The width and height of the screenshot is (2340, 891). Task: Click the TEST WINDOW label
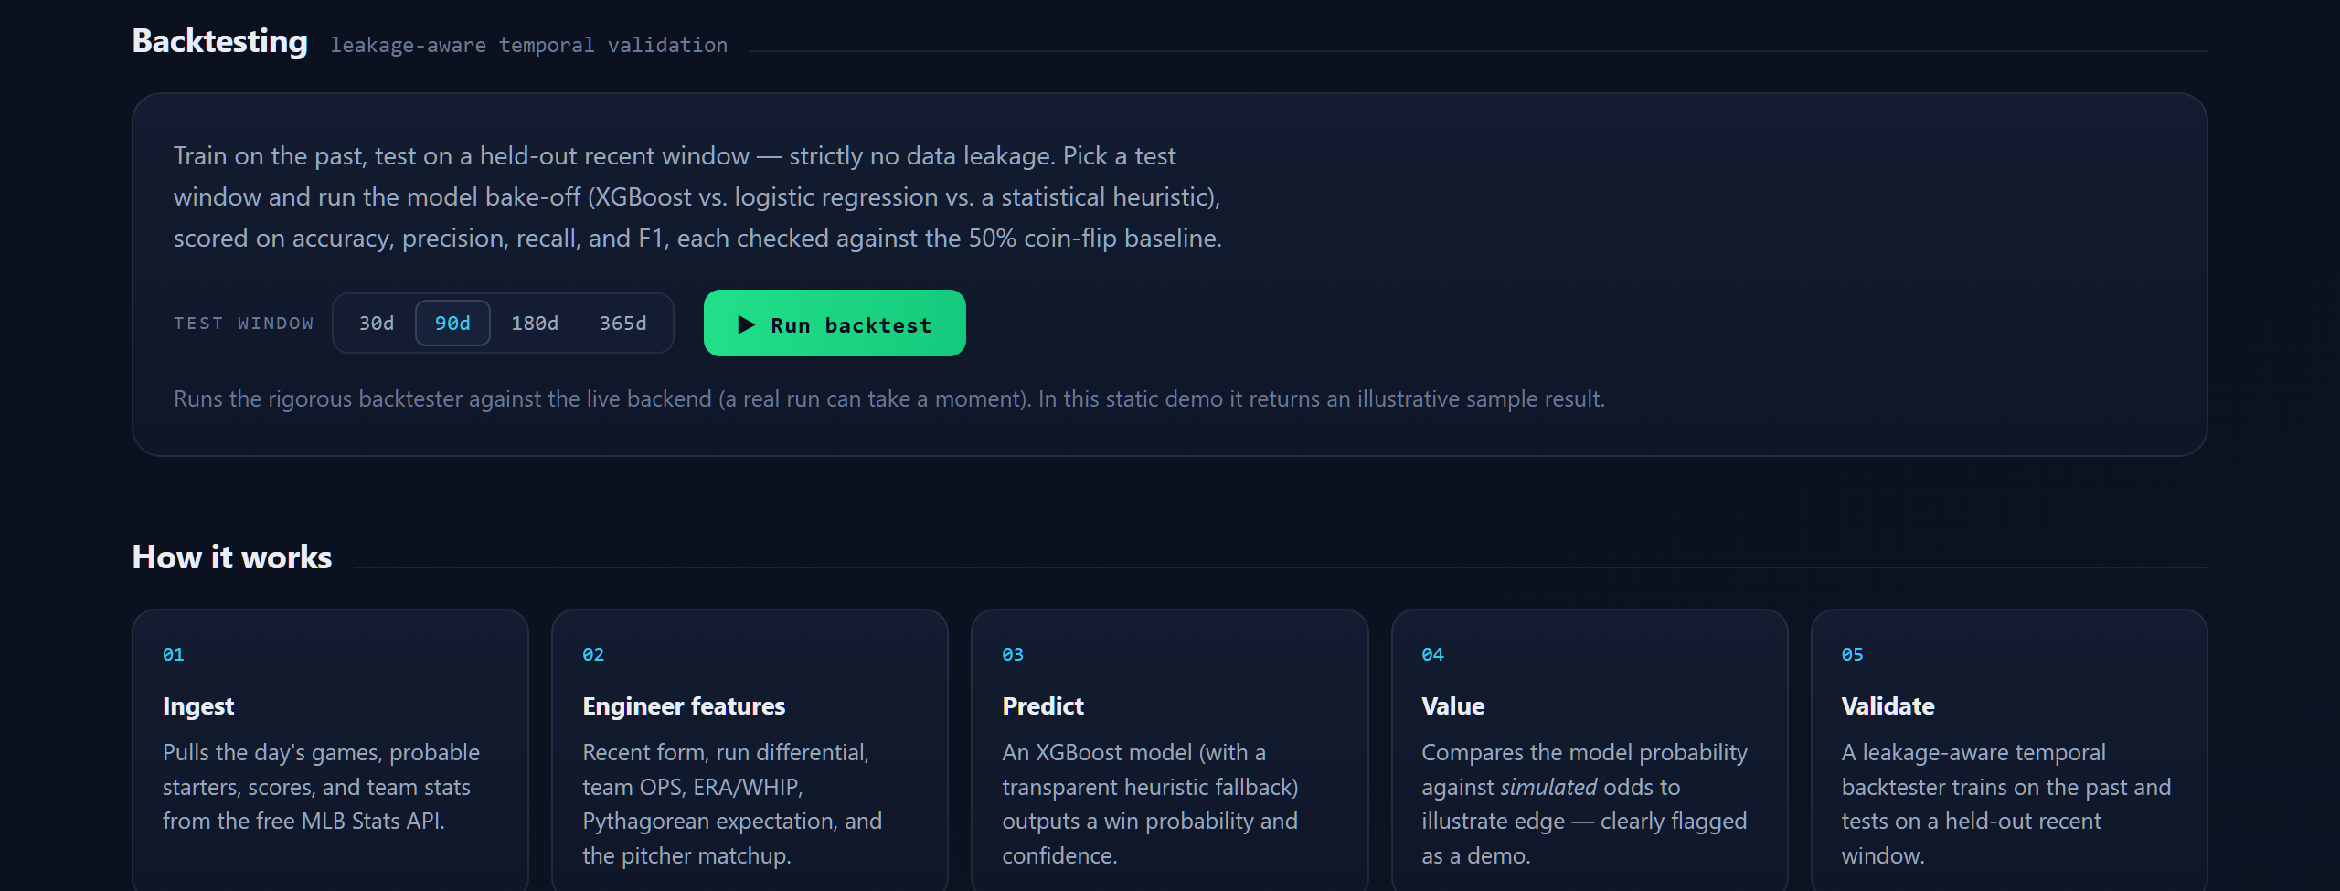coord(244,324)
